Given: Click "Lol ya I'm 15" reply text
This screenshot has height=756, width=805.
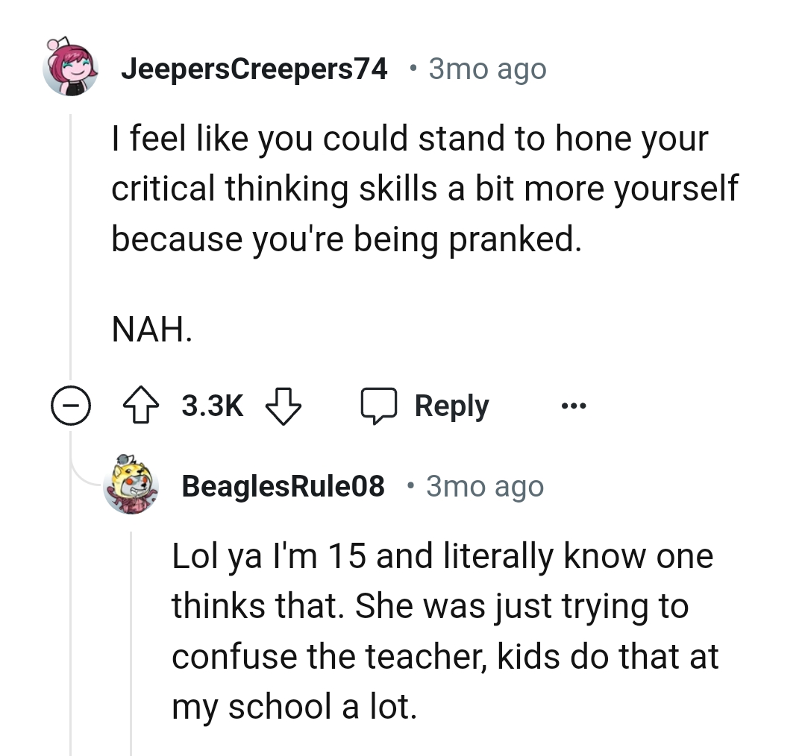Looking at the screenshot, I should [268, 557].
